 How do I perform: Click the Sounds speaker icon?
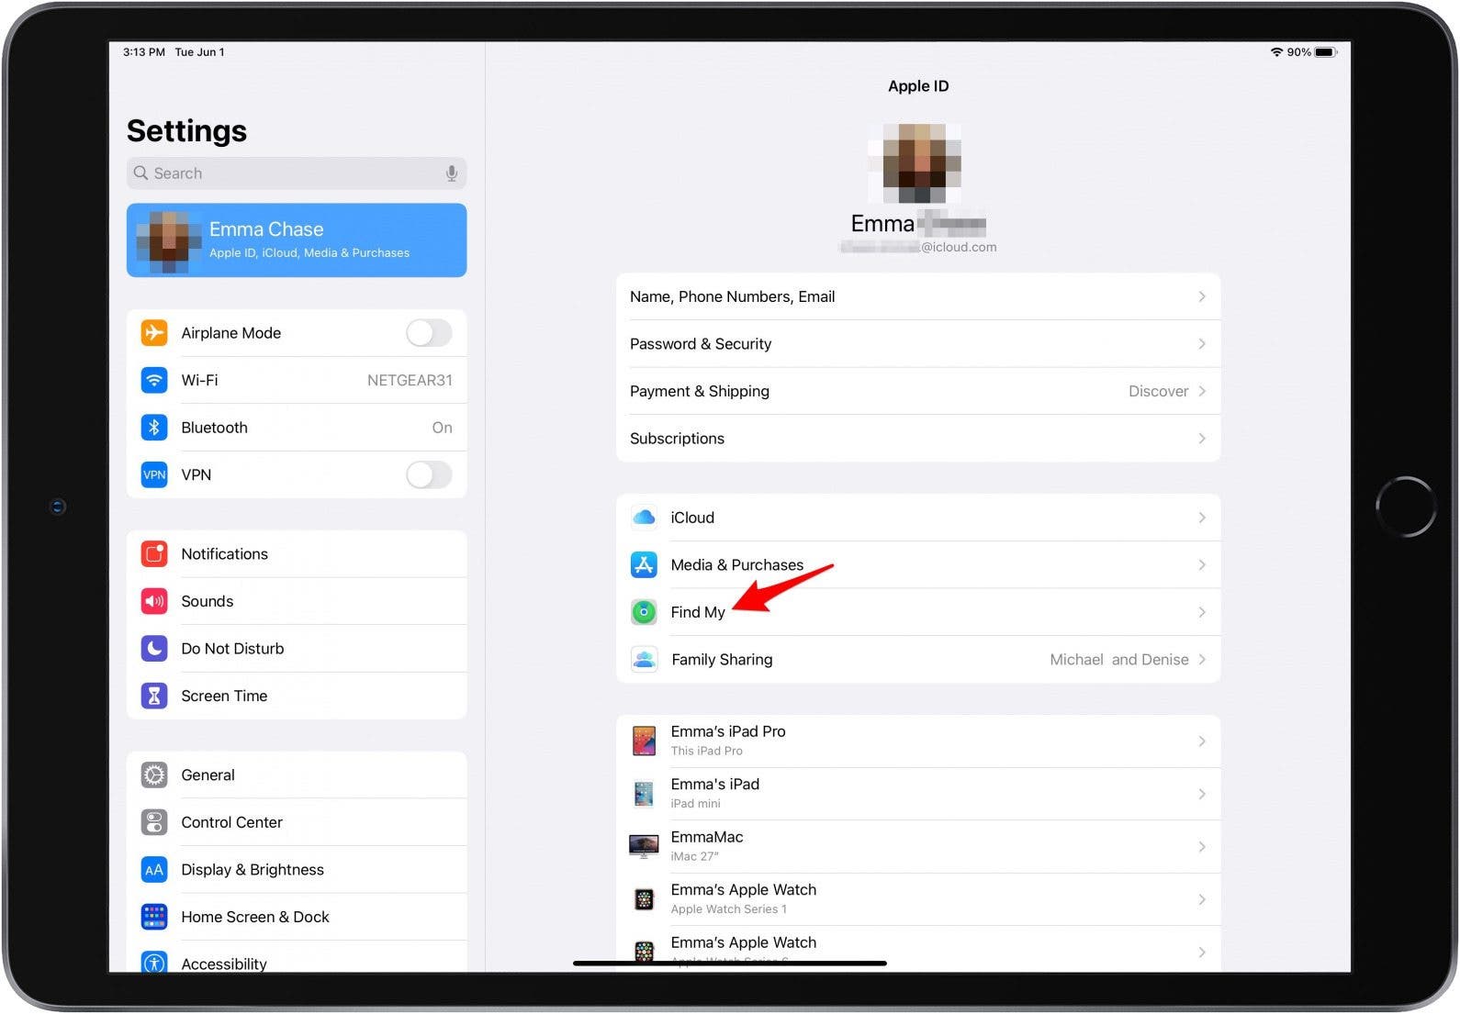154,601
